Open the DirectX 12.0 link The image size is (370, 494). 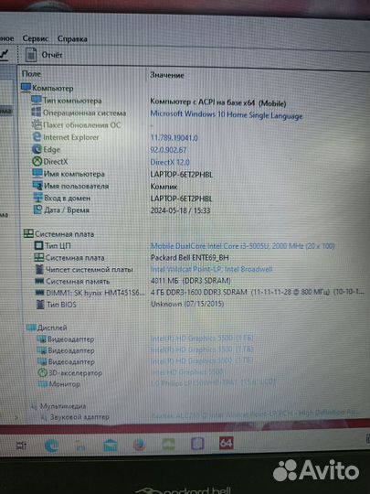click(x=170, y=162)
